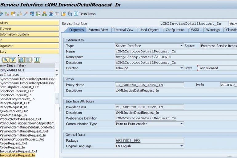The image size is (237, 158).
Task: Open the Original Language dropdown
Action: [182, 146]
